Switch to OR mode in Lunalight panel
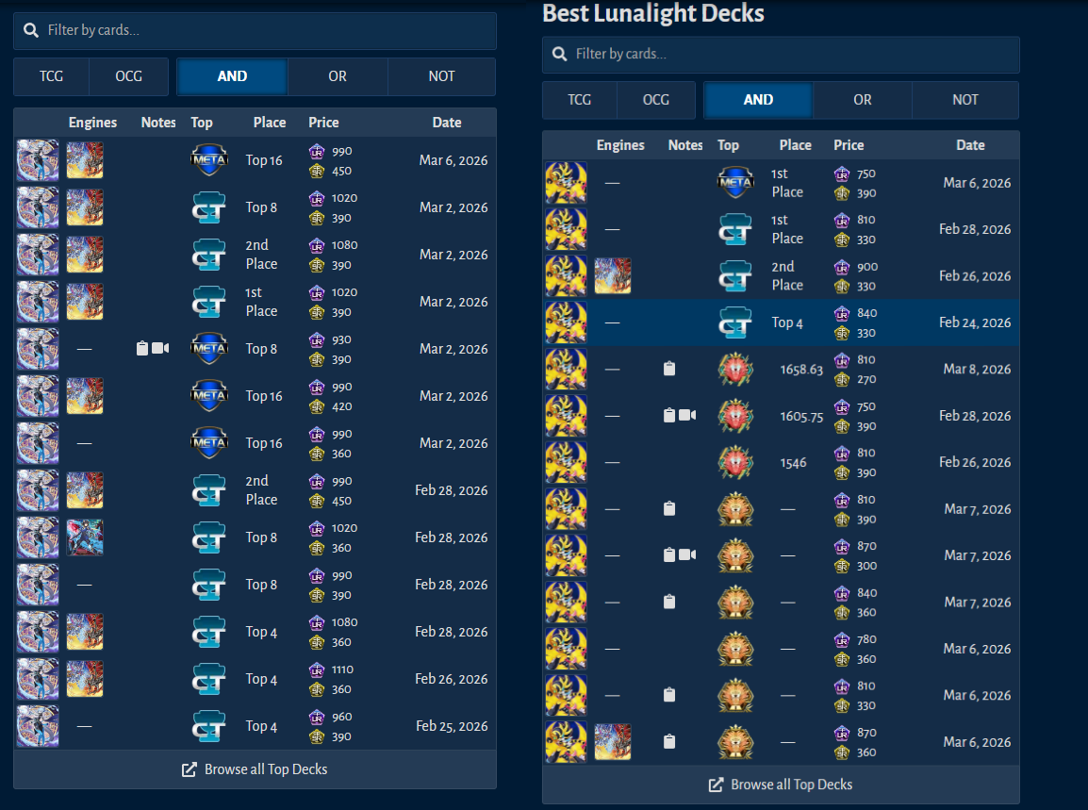The width and height of the screenshot is (1088, 810). pos(863,100)
